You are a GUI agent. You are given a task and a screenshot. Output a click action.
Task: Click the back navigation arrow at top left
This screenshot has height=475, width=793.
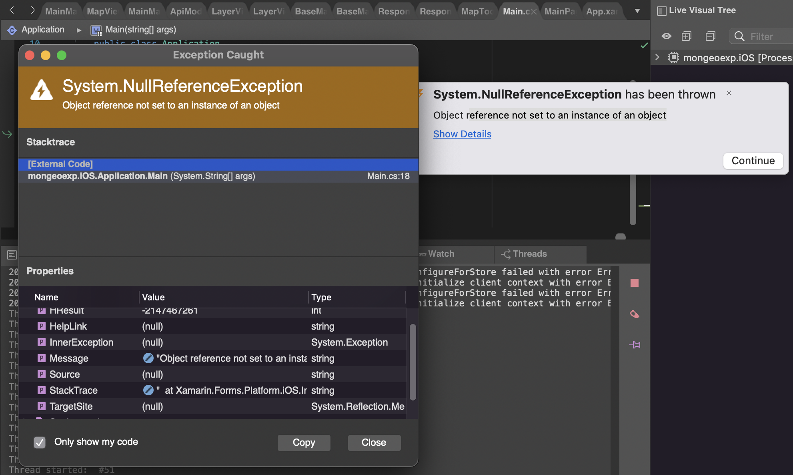pos(11,11)
